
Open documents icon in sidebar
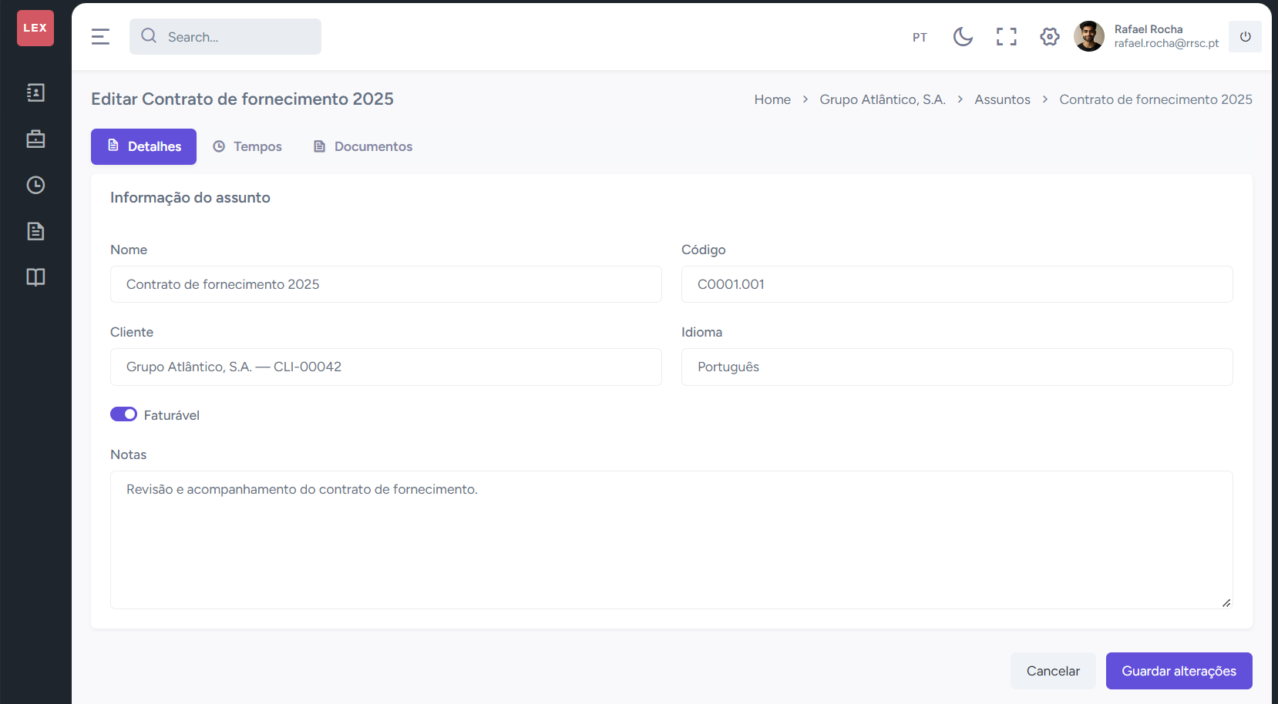35,231
